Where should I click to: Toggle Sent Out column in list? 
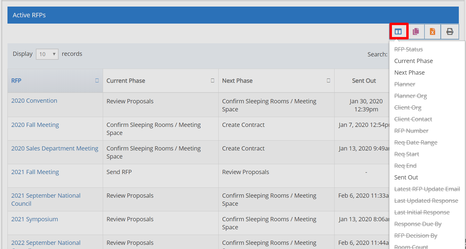click(406, 177)
